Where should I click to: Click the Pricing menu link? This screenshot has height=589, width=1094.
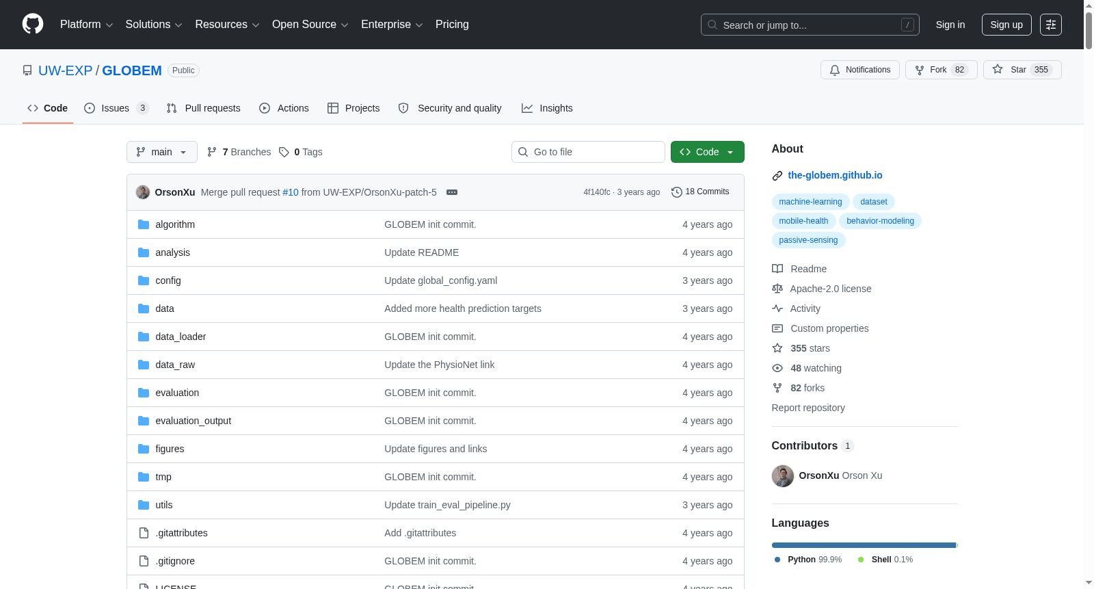(x=452, y=25)
